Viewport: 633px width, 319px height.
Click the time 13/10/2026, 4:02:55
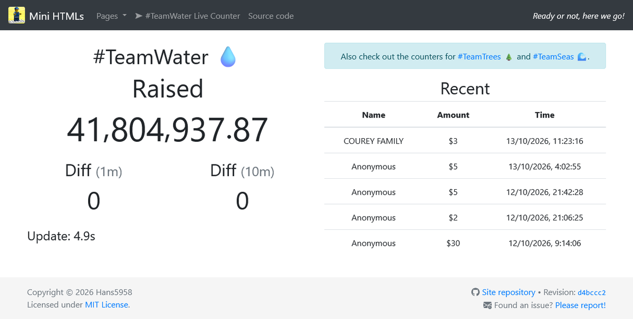544,167
